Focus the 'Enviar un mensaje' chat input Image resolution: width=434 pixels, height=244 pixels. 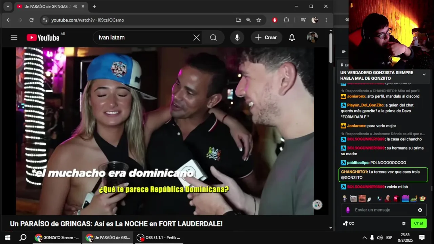(384, 210)
